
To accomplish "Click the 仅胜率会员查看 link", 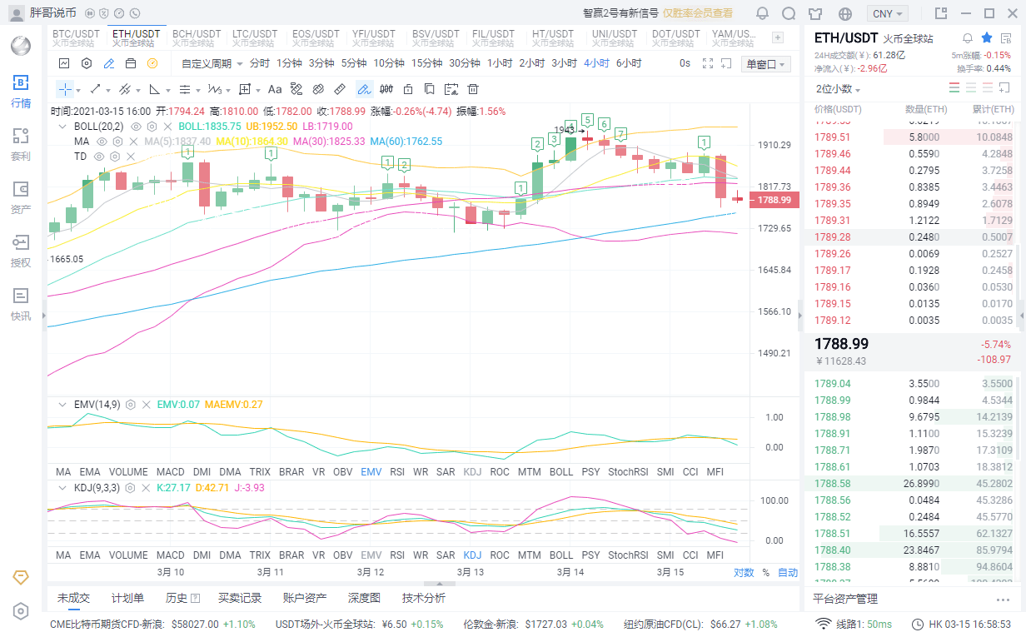I will [x=698, y=13].
